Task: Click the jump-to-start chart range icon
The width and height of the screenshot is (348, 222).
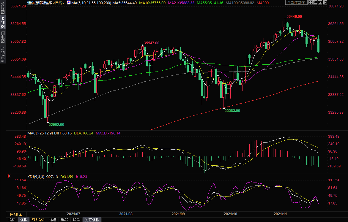Action: 316,3
